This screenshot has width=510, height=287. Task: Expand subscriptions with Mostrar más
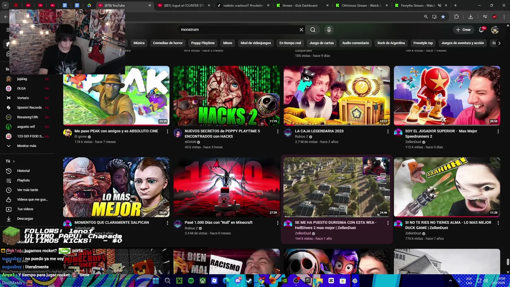tap(27, 146)
